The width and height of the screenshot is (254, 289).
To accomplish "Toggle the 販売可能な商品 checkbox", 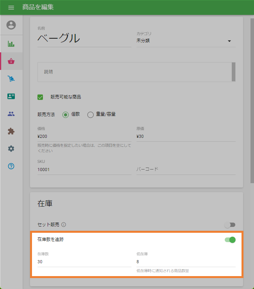I will [40, 97].
